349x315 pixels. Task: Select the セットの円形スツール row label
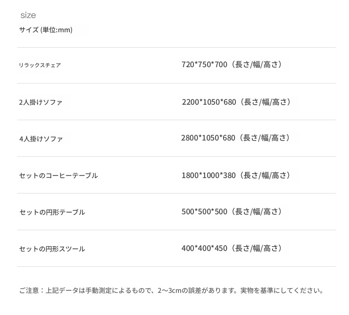click(52, 249)
